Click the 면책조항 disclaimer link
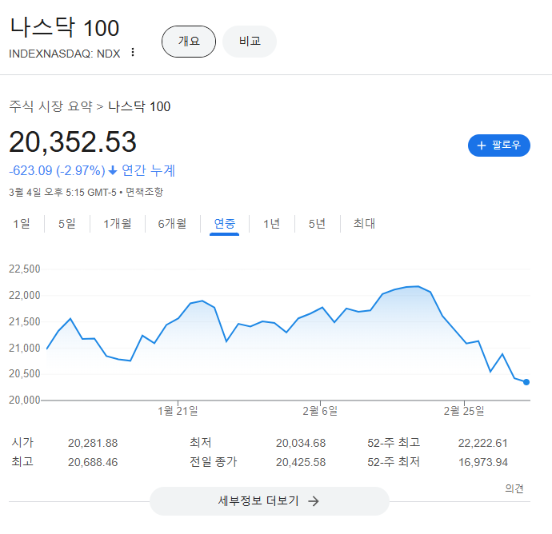This screenshot has height=534, width=552. pos(144,192)
